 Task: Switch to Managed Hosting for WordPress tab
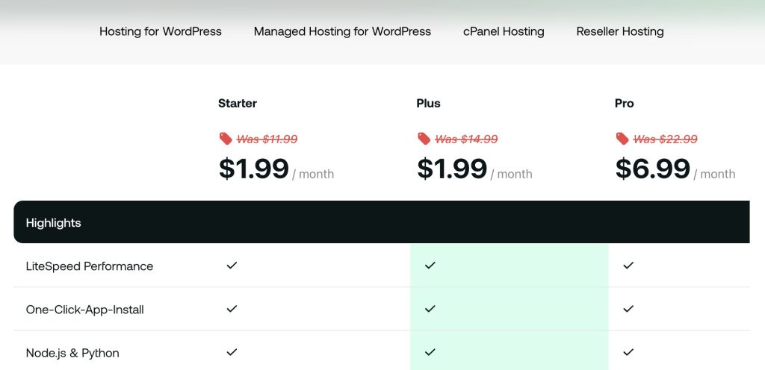pyautogui.click(x=342, y=31)
